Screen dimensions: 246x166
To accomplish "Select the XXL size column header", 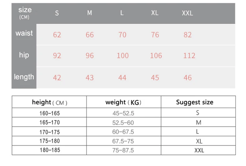I will [x=187, y=13].
